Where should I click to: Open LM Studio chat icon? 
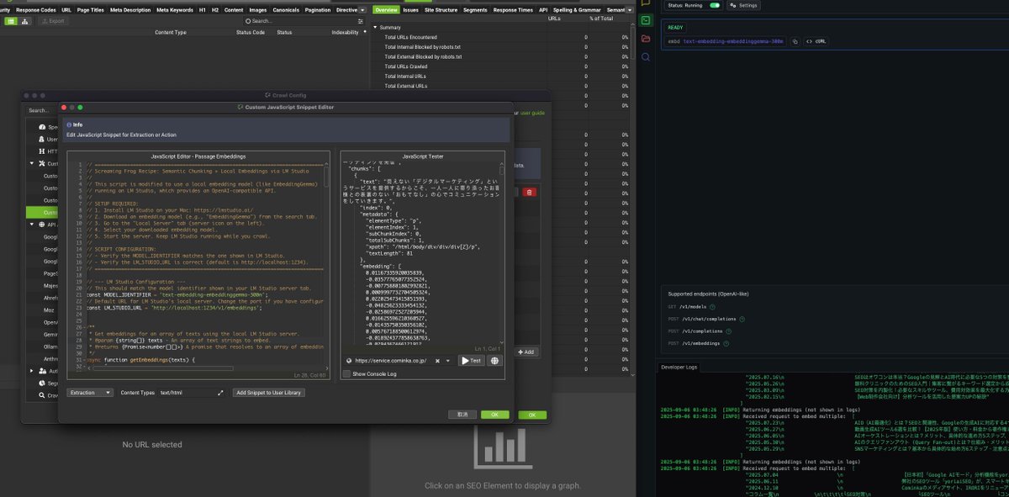645,3
